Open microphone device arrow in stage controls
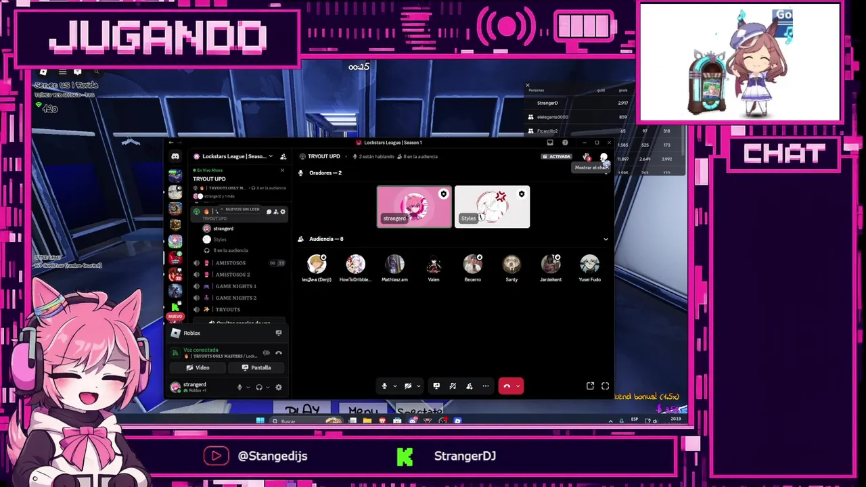Screen dimensions: 866x487 pyautogui.click(x=395, y=386)
